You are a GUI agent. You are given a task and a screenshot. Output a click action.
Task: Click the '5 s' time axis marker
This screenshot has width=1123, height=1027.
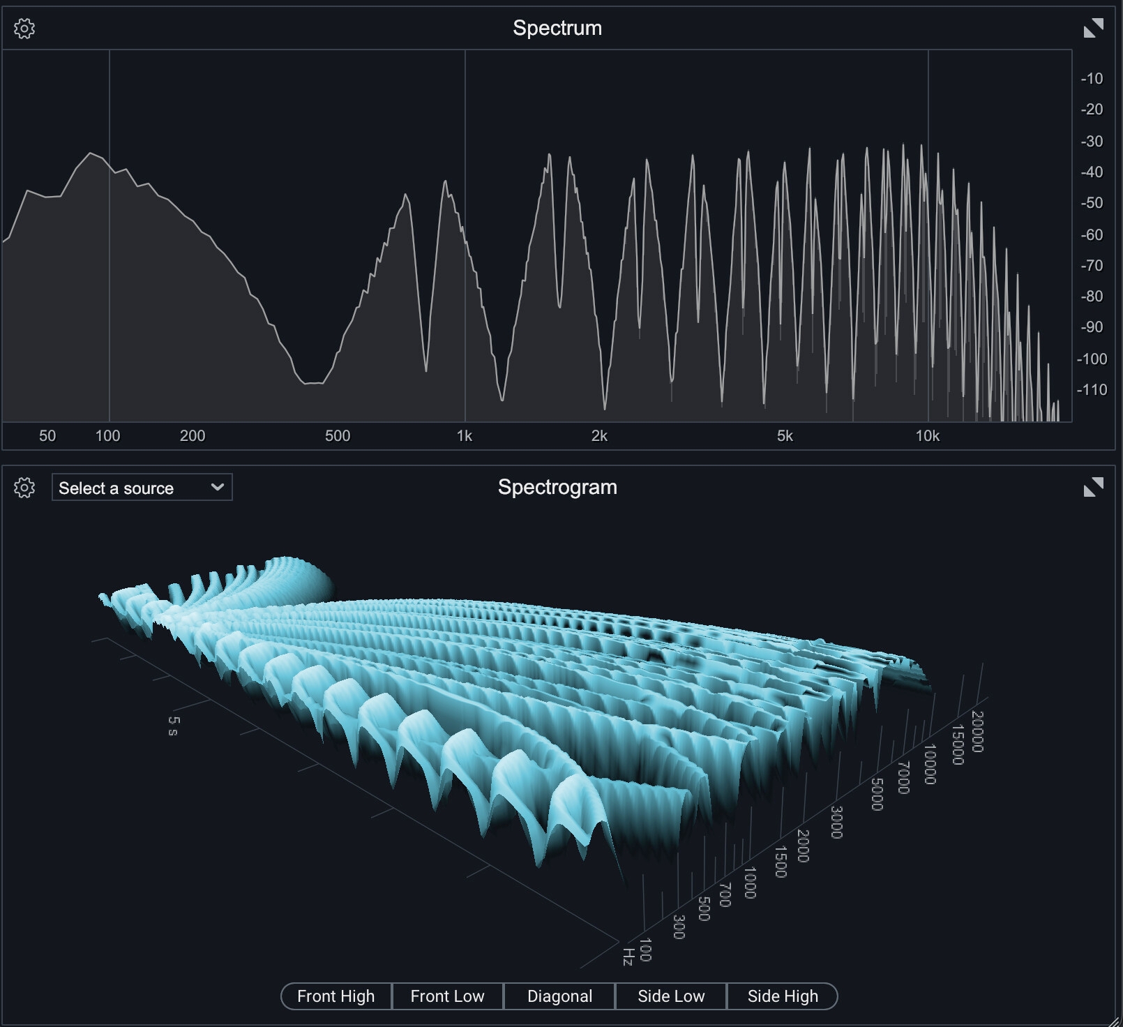(173, 726)
